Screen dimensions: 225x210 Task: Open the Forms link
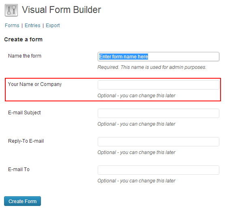12,26
